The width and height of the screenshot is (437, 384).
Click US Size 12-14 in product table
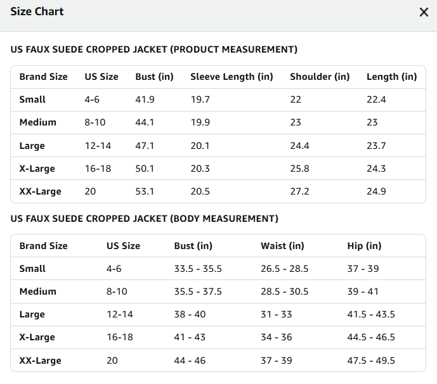pos(98,146)
